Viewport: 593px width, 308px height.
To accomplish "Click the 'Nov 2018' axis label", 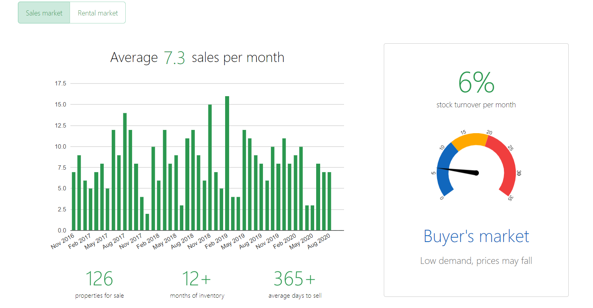I will tap(200, 241).
